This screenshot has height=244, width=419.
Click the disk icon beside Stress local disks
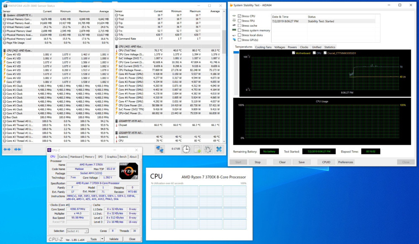tap(234, 35)
